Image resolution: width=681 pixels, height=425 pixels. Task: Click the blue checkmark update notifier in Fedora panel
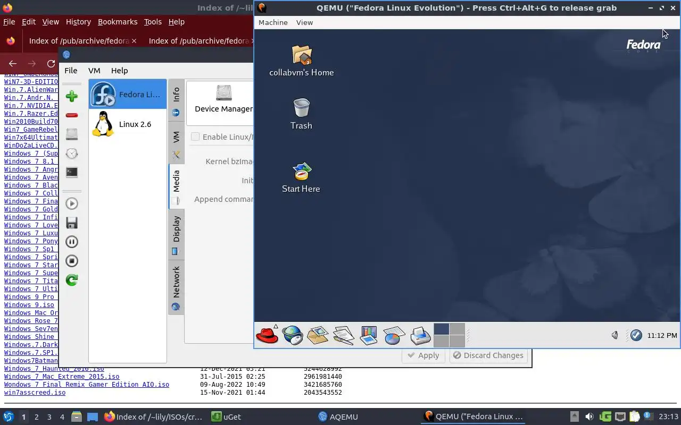coord(636,335)
